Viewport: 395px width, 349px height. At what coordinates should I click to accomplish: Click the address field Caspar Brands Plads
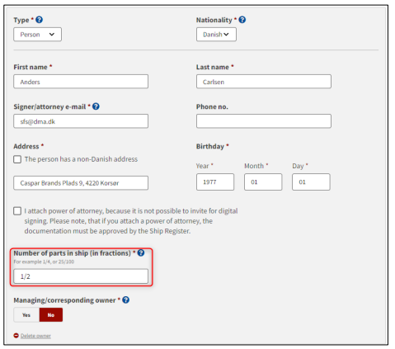pos(81,183)
